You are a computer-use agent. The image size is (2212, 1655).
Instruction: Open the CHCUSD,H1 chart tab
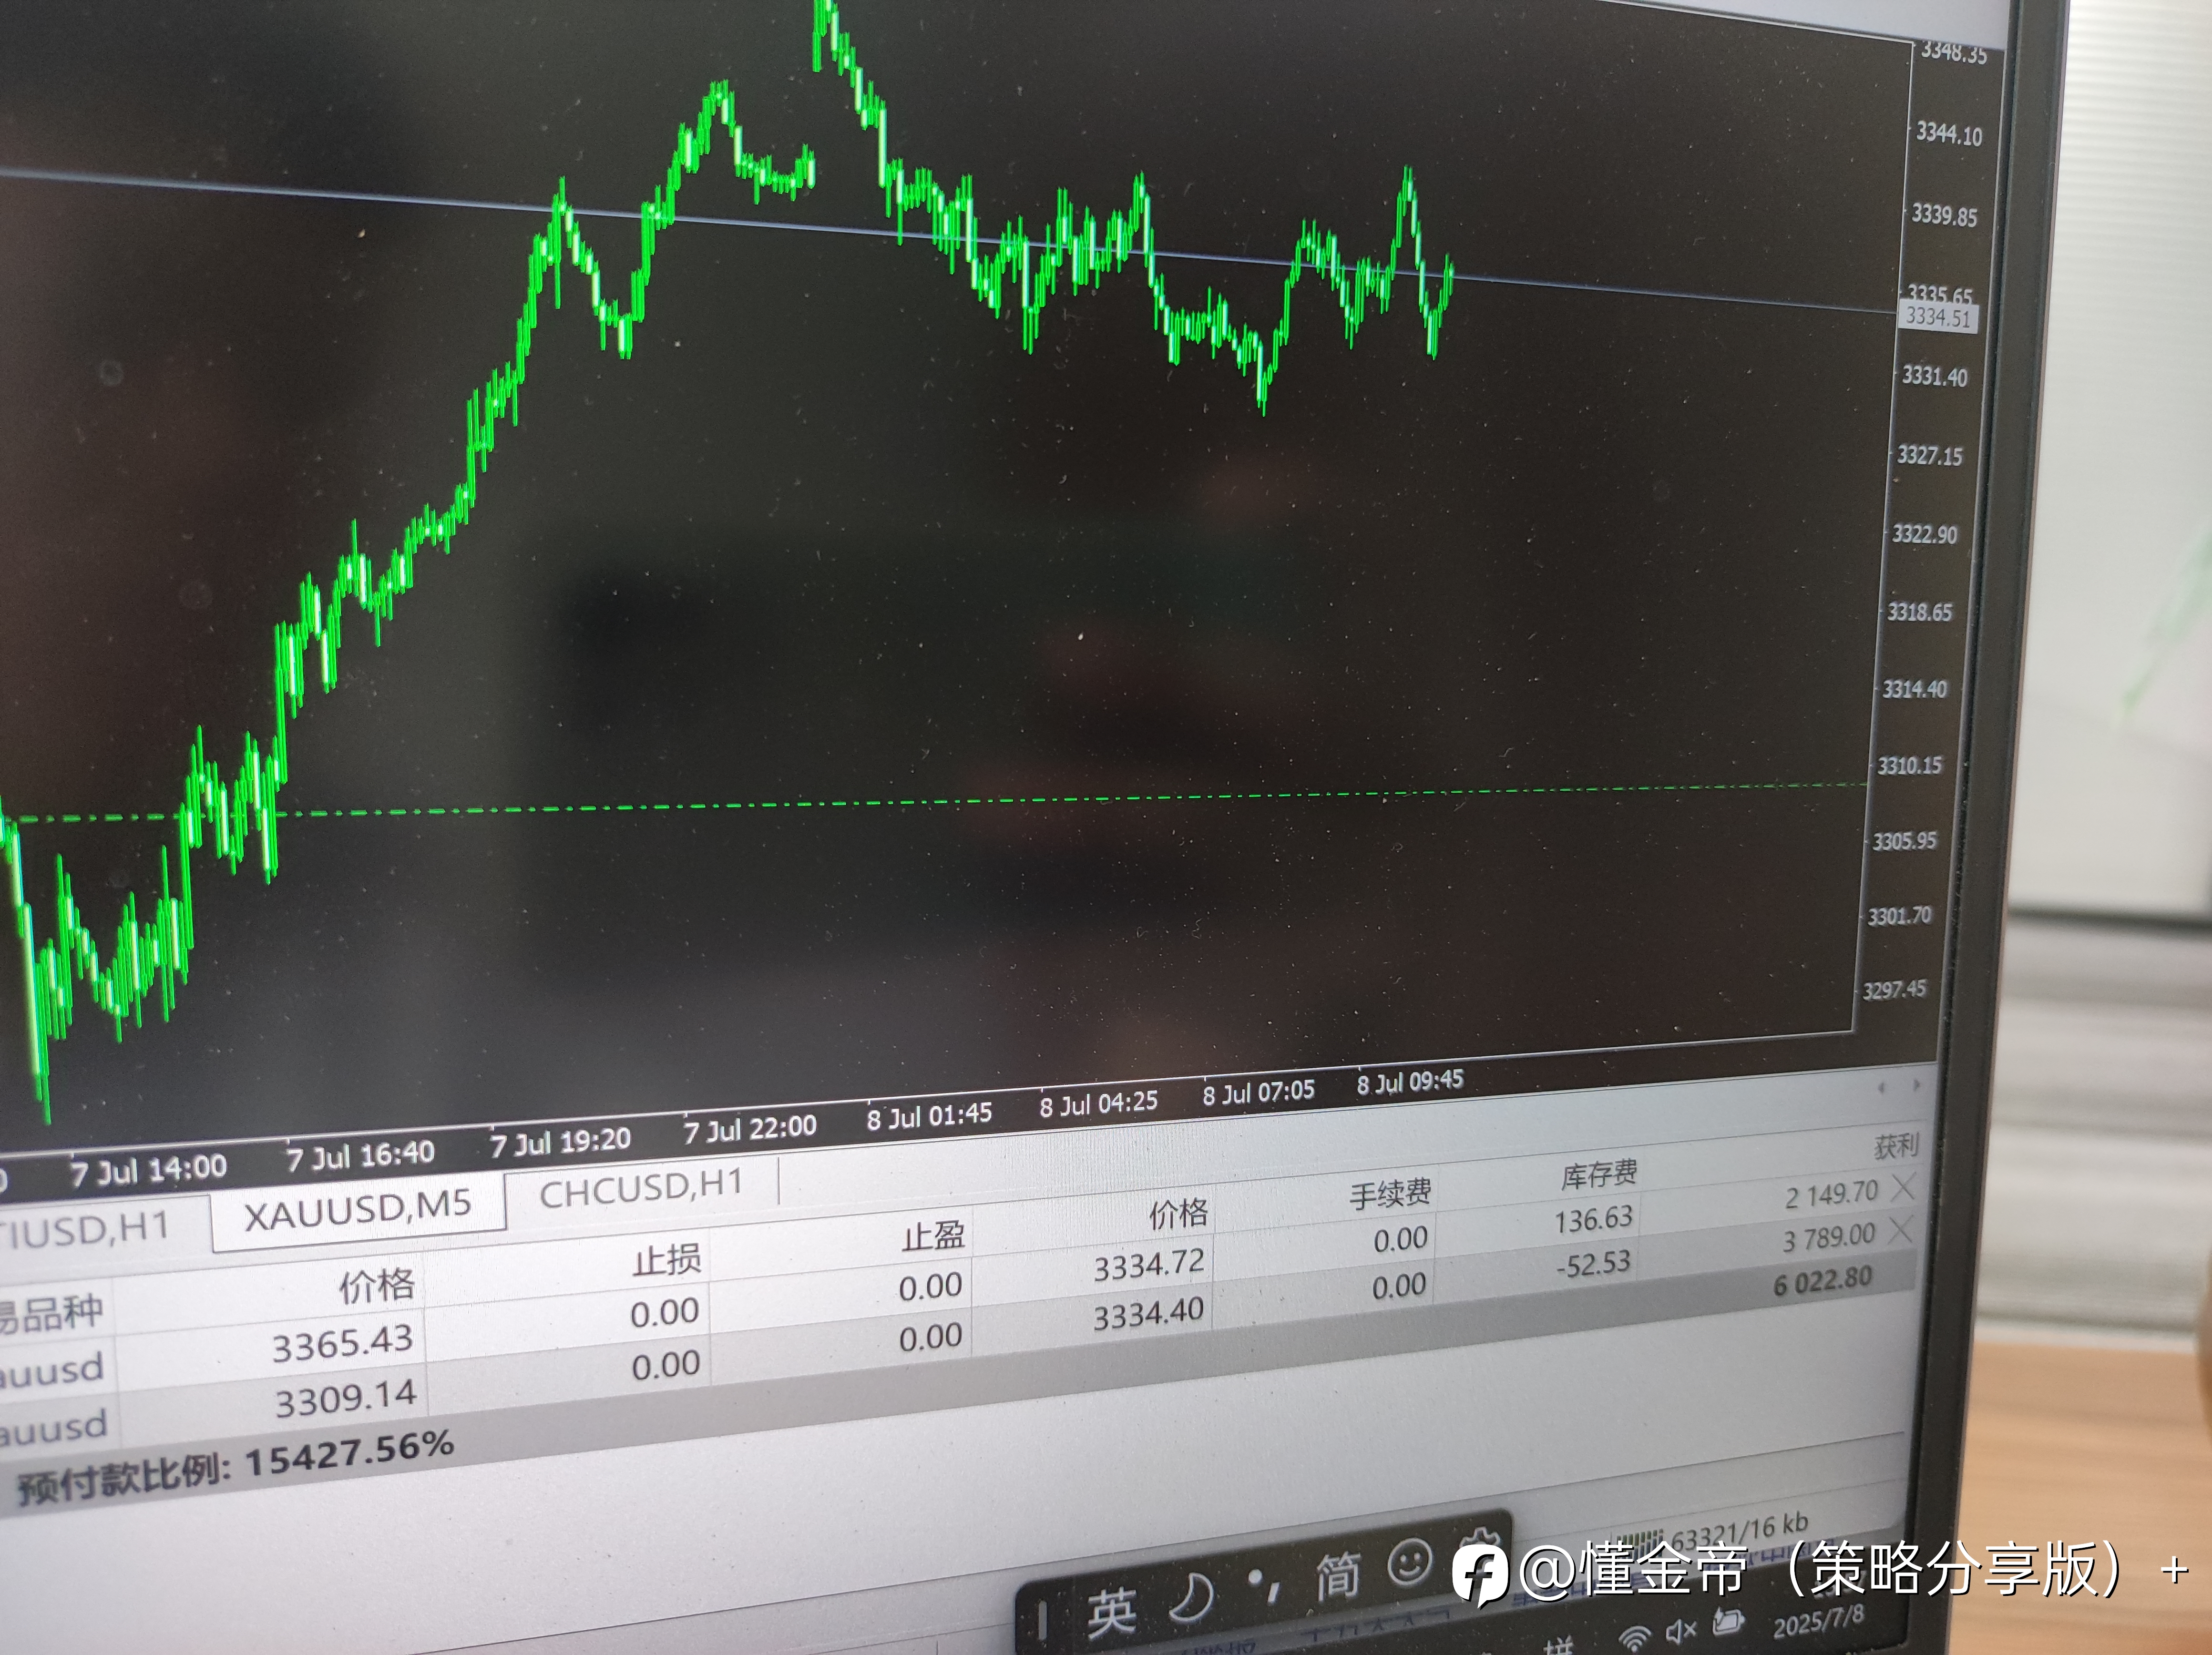click(x=641, y=1189)
